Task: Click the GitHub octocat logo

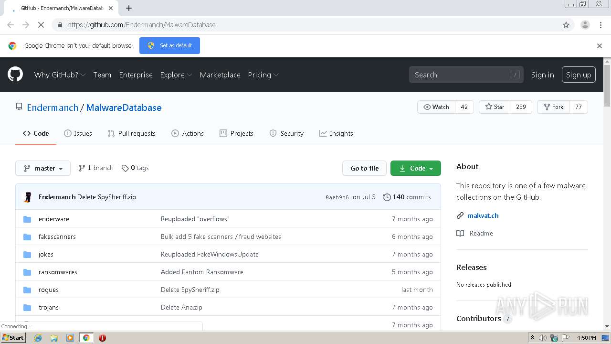Action: pos(15,75)
